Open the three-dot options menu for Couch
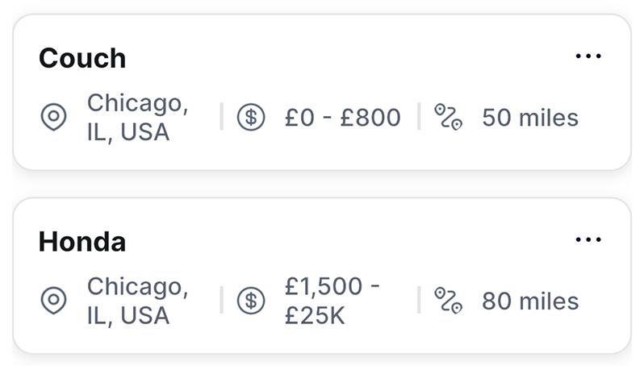 coord(588,56)
